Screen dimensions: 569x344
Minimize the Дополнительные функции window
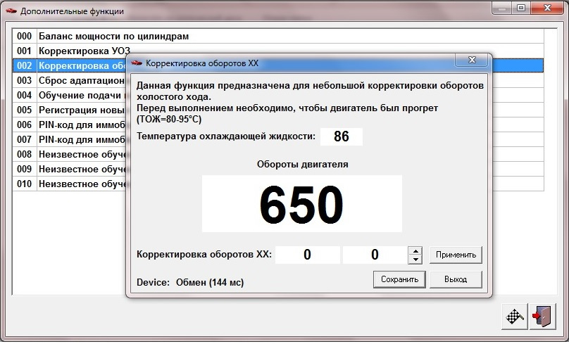pyautogui.click(x=502, y=8)
